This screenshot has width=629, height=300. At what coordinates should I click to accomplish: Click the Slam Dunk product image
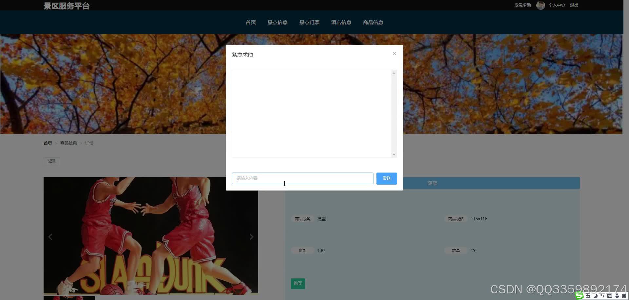tap(151, 236)
